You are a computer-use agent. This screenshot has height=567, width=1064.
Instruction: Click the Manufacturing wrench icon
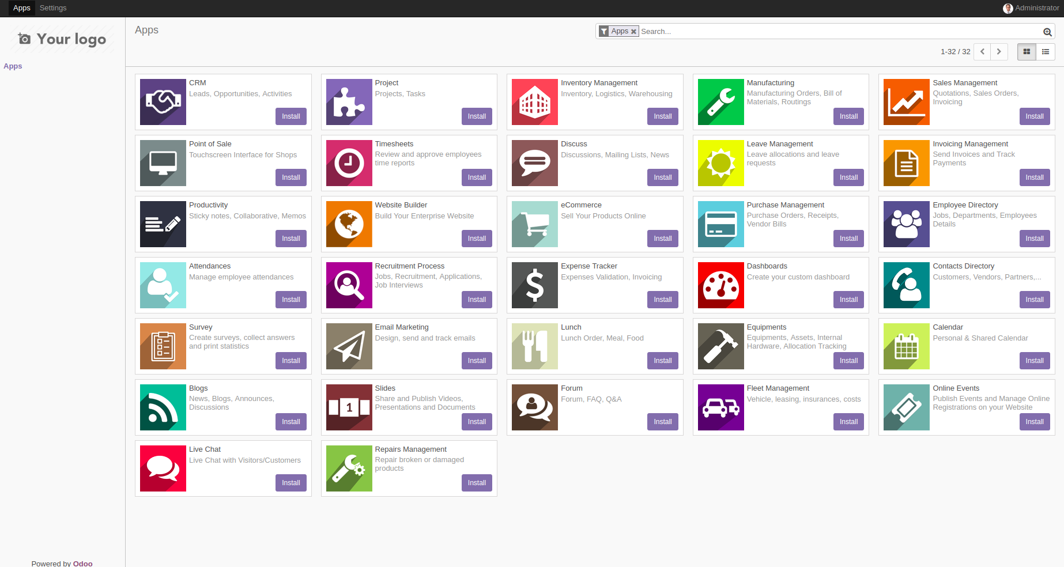[721, 102]
